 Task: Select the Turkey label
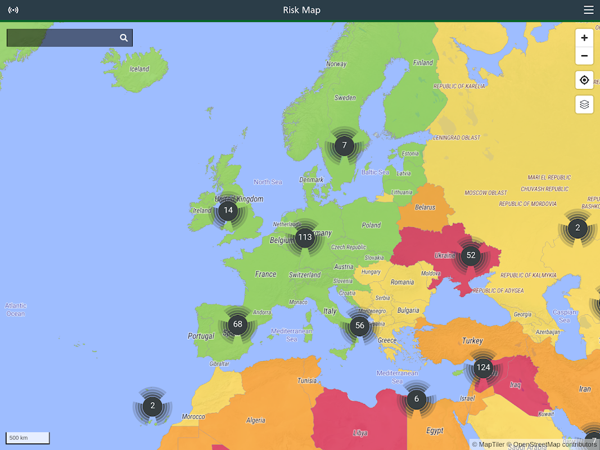pos(472,340)
